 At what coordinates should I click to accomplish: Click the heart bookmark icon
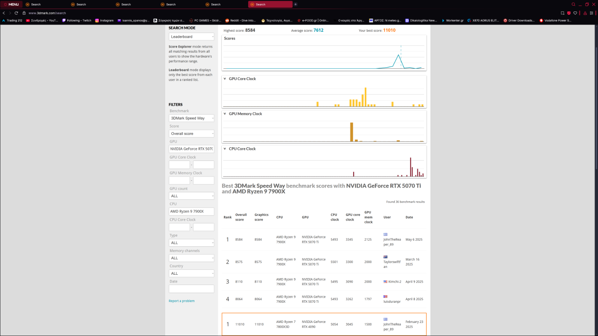click(575, 13)
